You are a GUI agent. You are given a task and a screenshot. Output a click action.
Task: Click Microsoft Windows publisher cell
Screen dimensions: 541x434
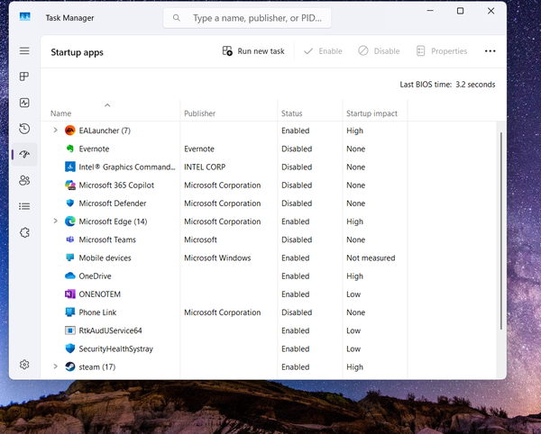[217, 258]
